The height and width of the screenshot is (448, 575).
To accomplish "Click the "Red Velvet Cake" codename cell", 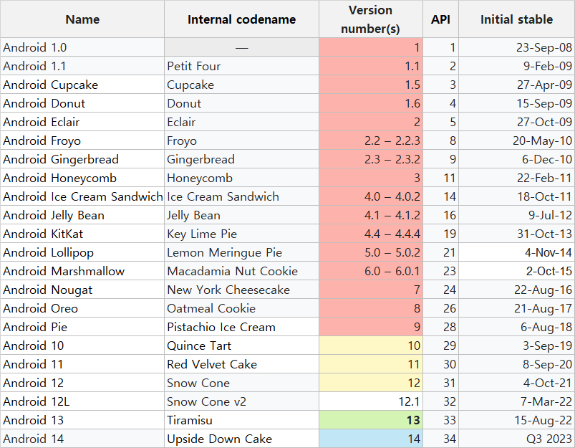I will point(241,364).
